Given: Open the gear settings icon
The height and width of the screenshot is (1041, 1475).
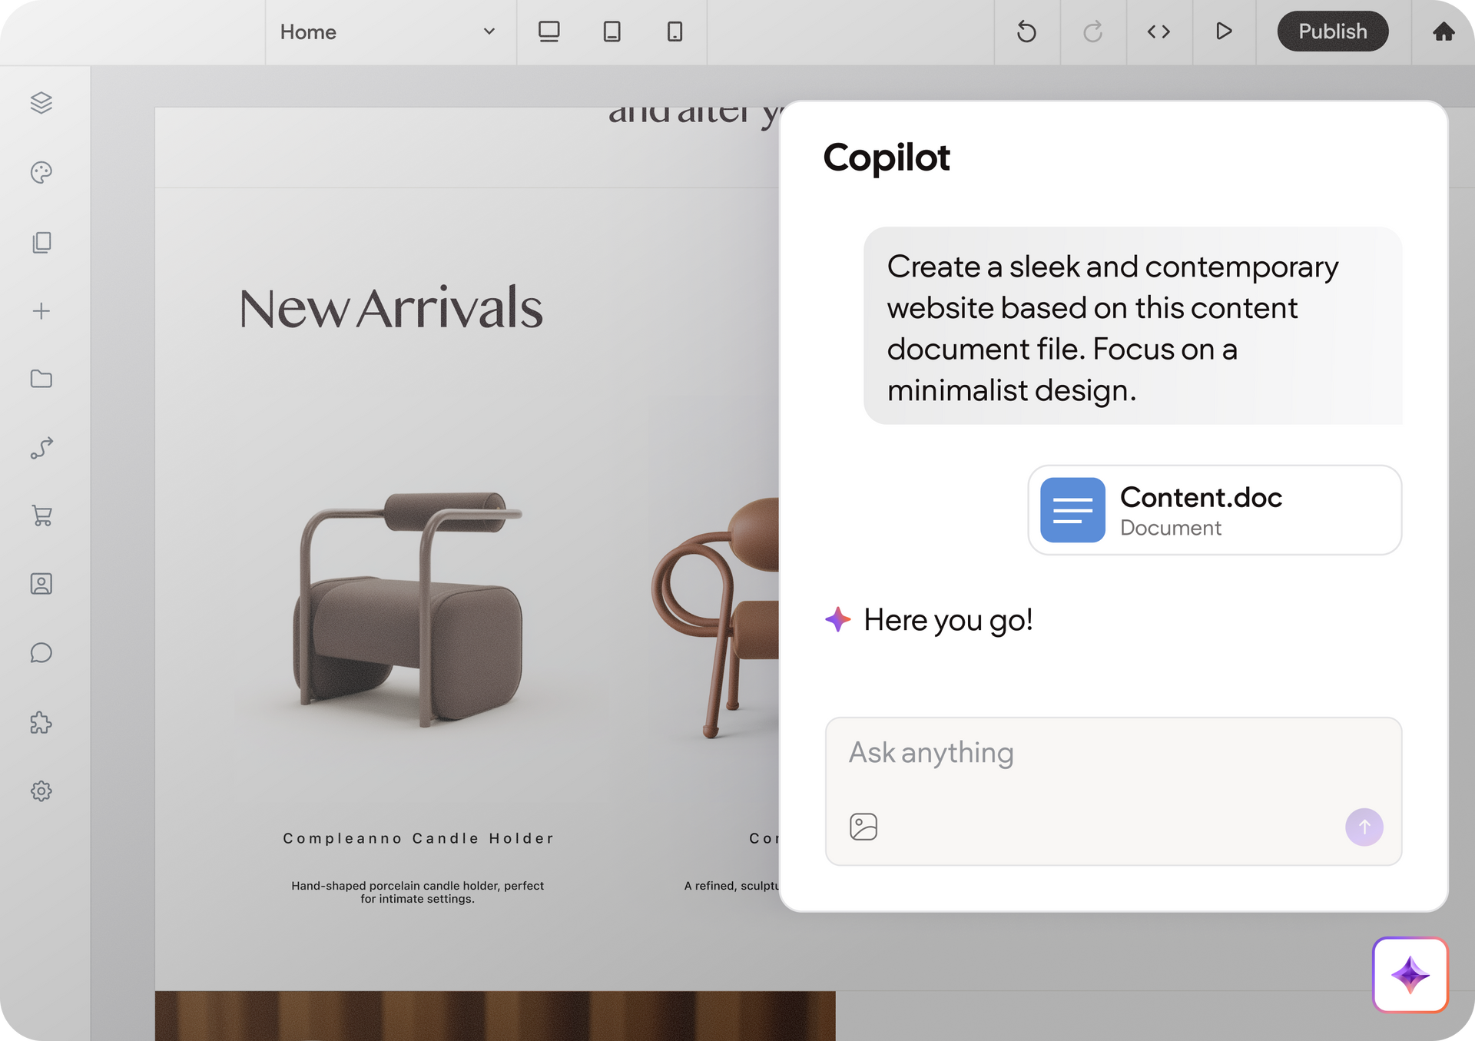Looking at the screenshot, I should (x=41, y=791).
